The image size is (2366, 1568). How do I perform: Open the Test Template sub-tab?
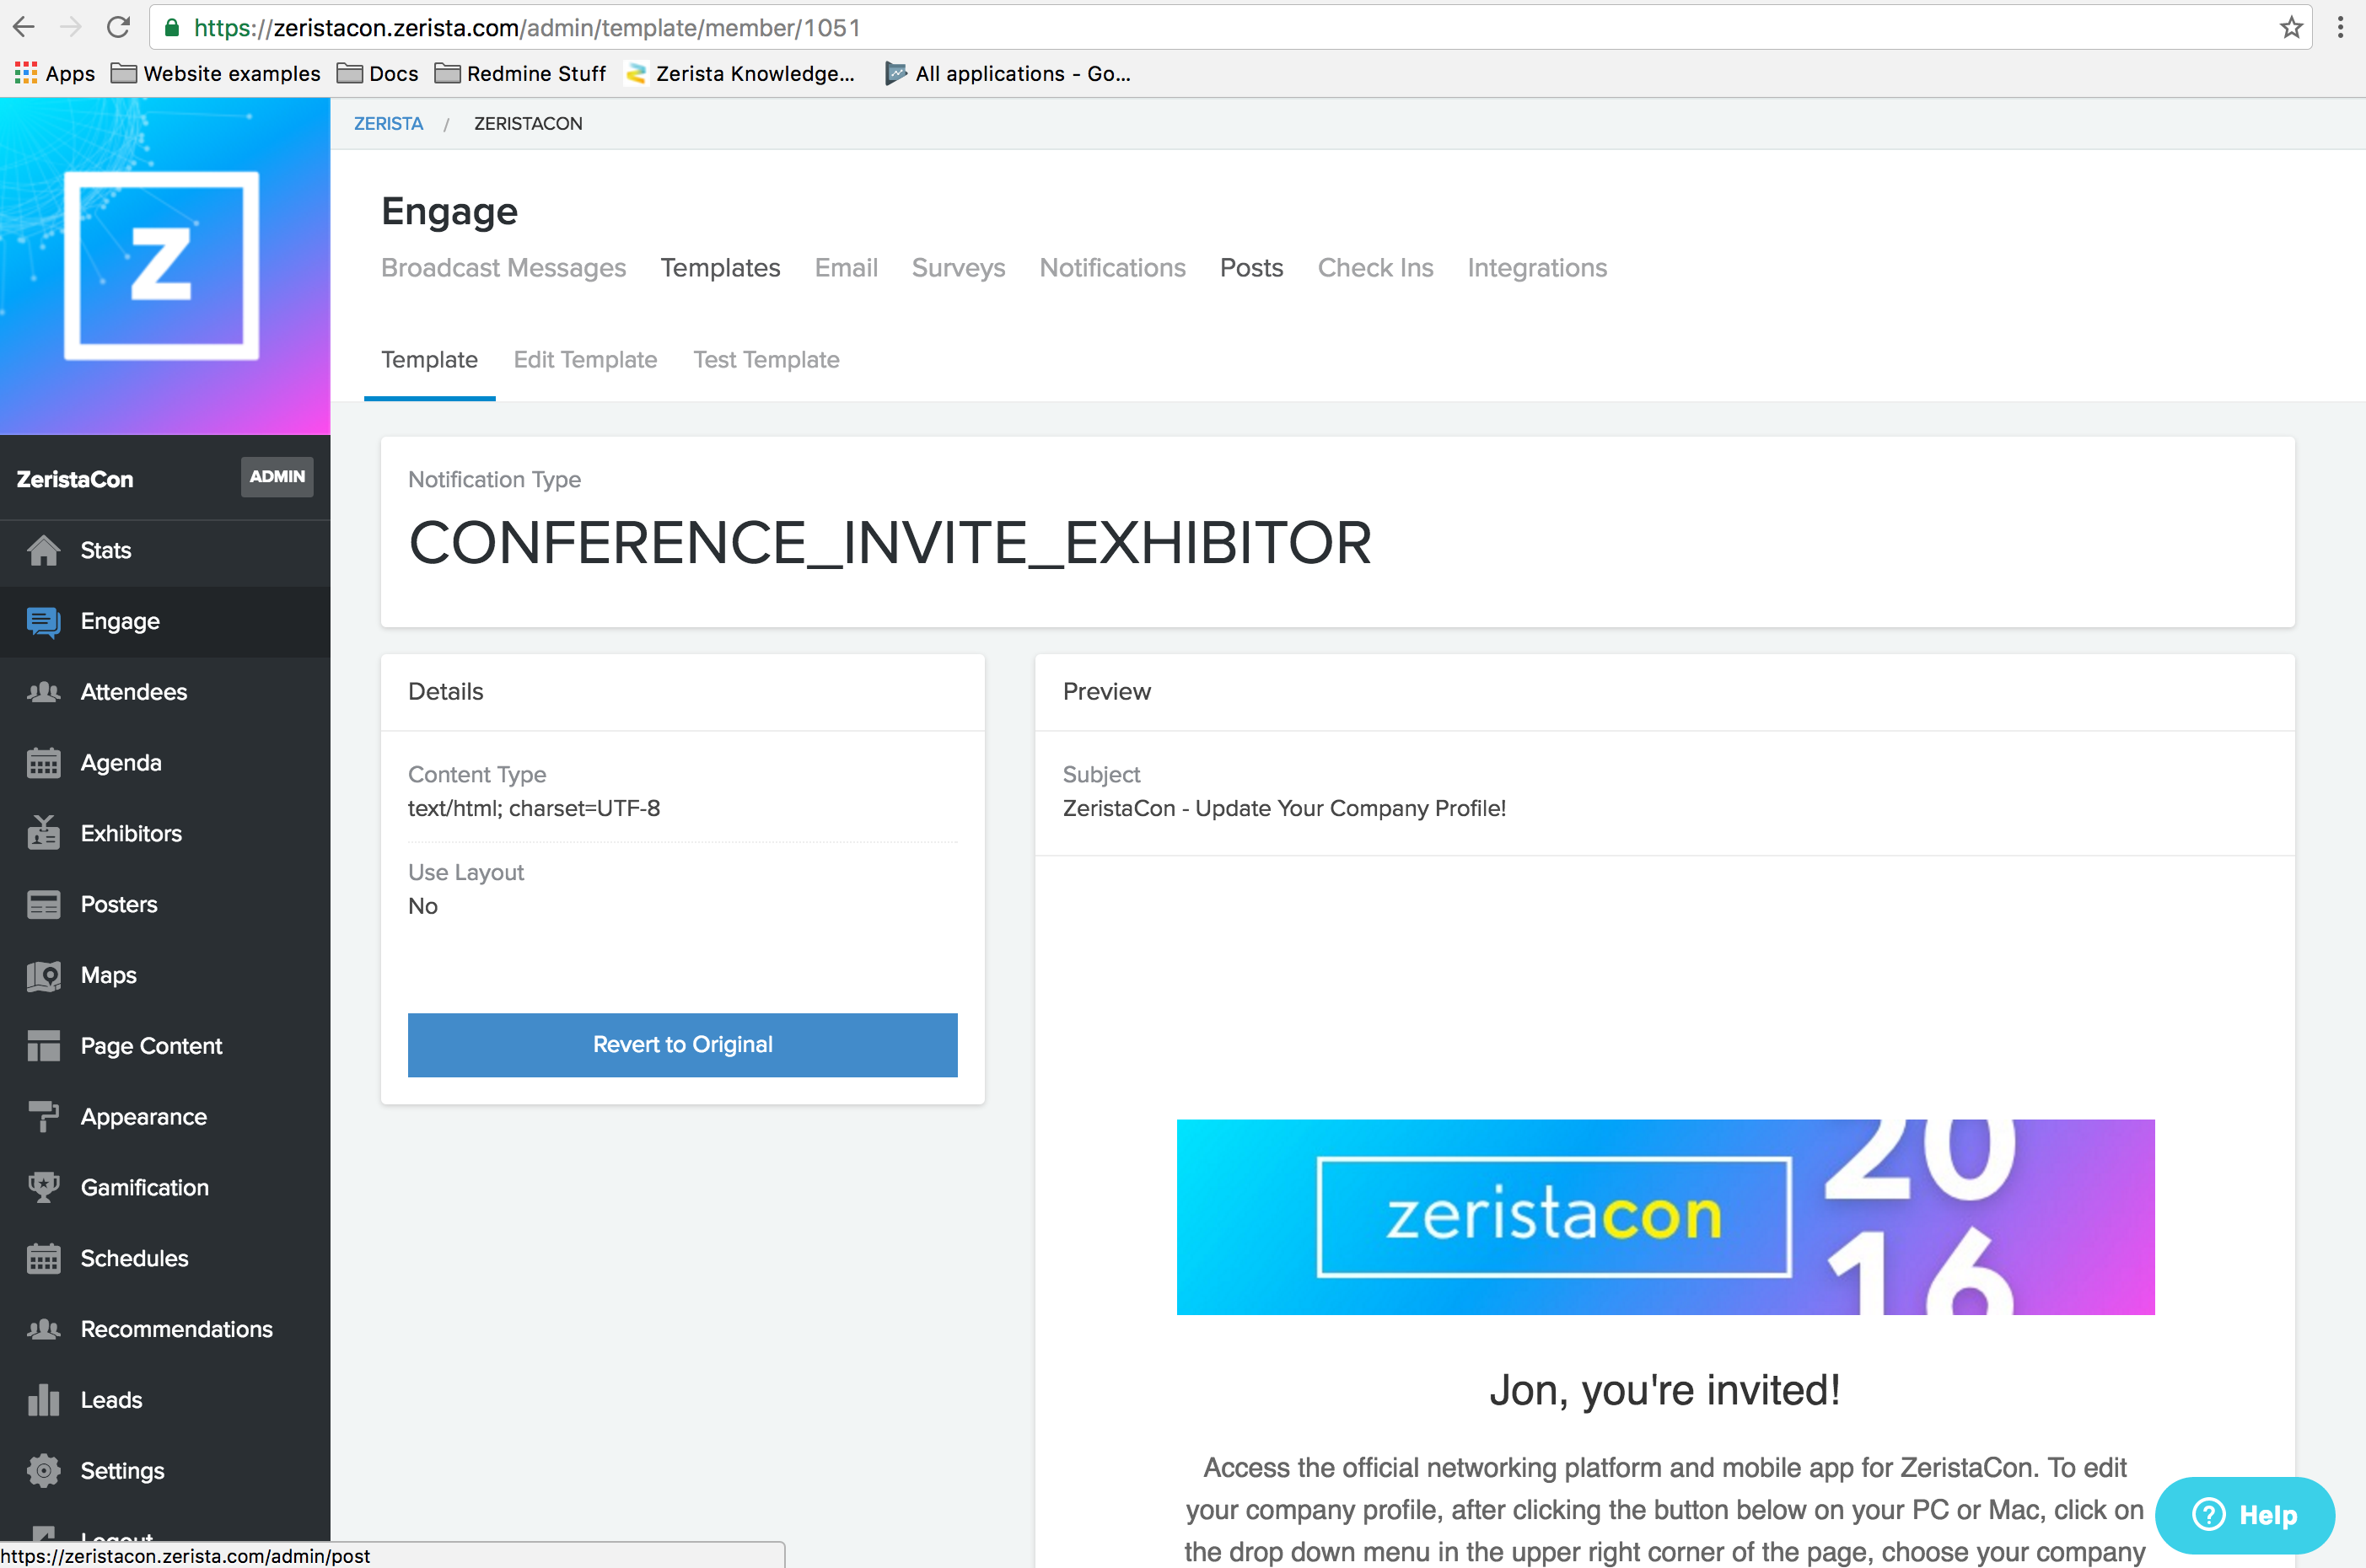click(x=766, y=360)
